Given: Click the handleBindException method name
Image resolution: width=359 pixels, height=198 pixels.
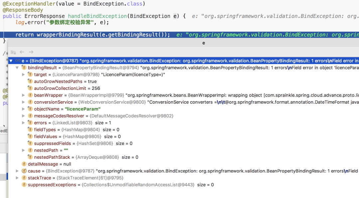Looking at the screenshot, I should [97, 16].
